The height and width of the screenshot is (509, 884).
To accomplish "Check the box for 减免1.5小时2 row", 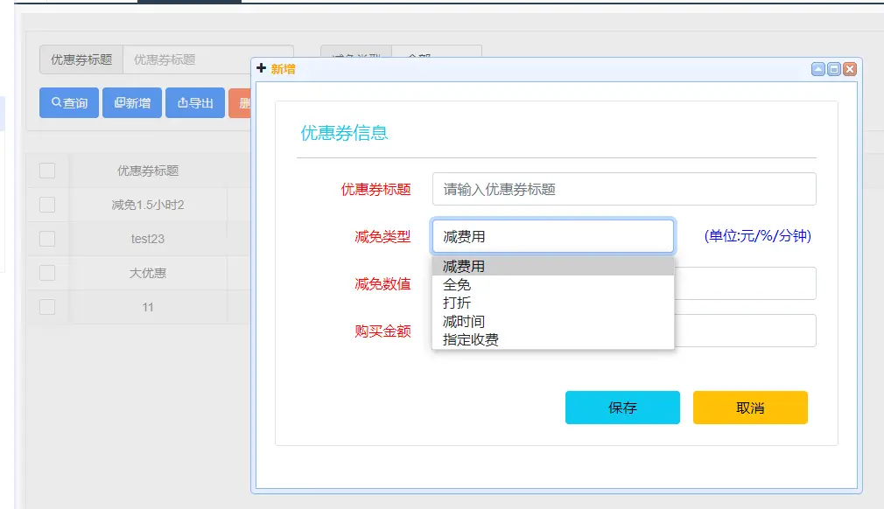I will point(47,205).
